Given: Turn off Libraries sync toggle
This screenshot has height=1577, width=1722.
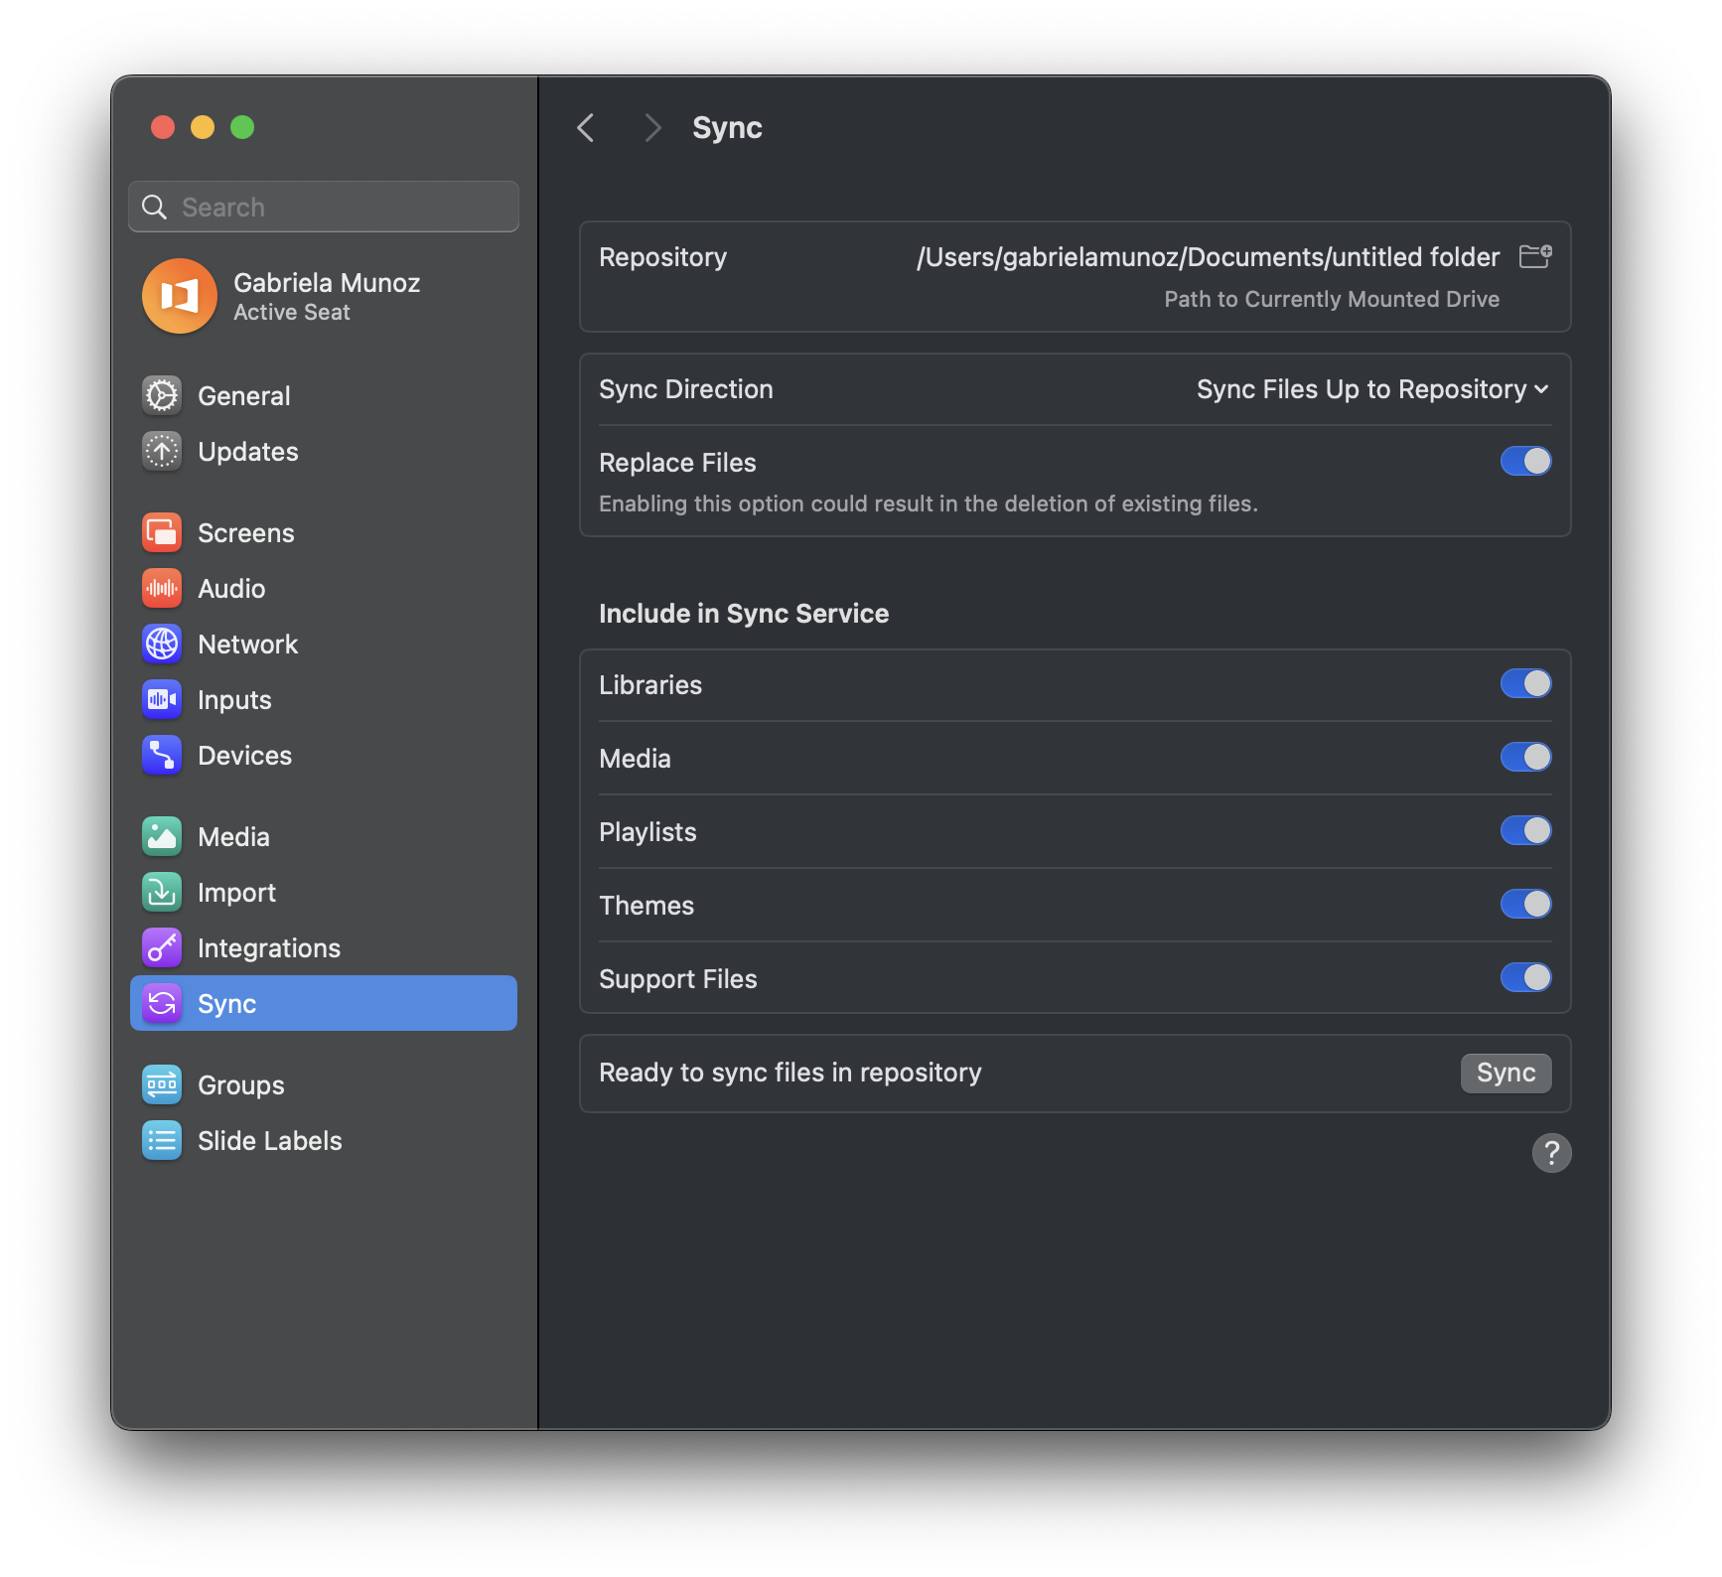Looking at the screenshot, I should 1525,684.
